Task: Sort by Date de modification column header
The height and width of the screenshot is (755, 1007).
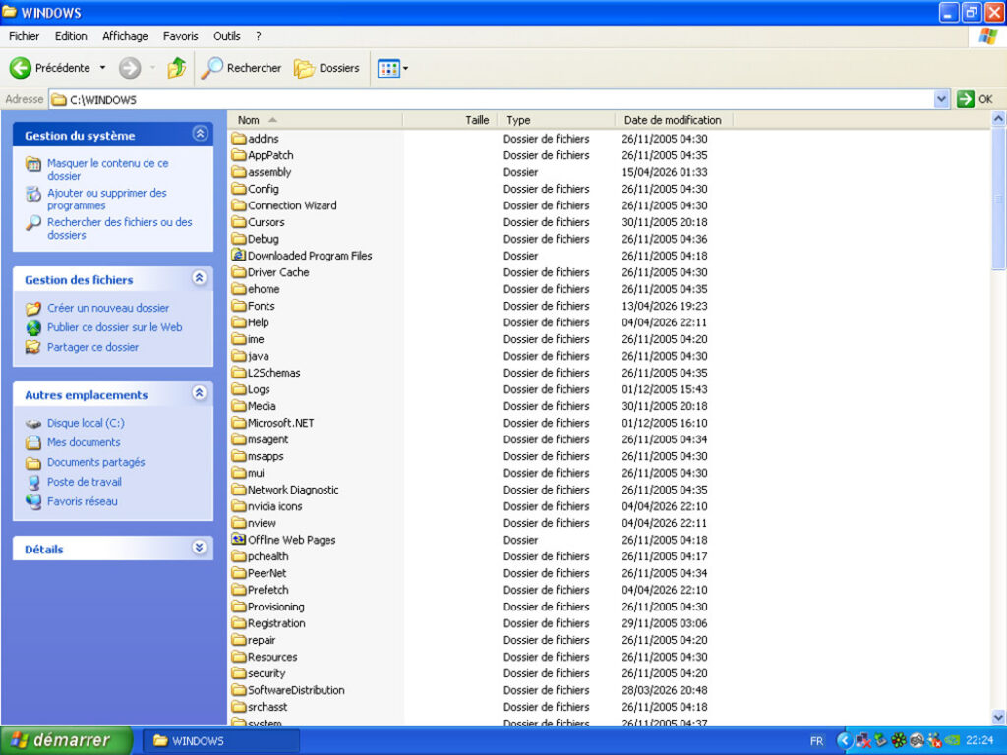Action: tap(674, 120)
